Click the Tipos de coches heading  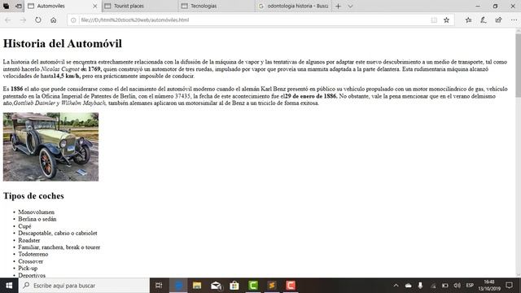33,195
